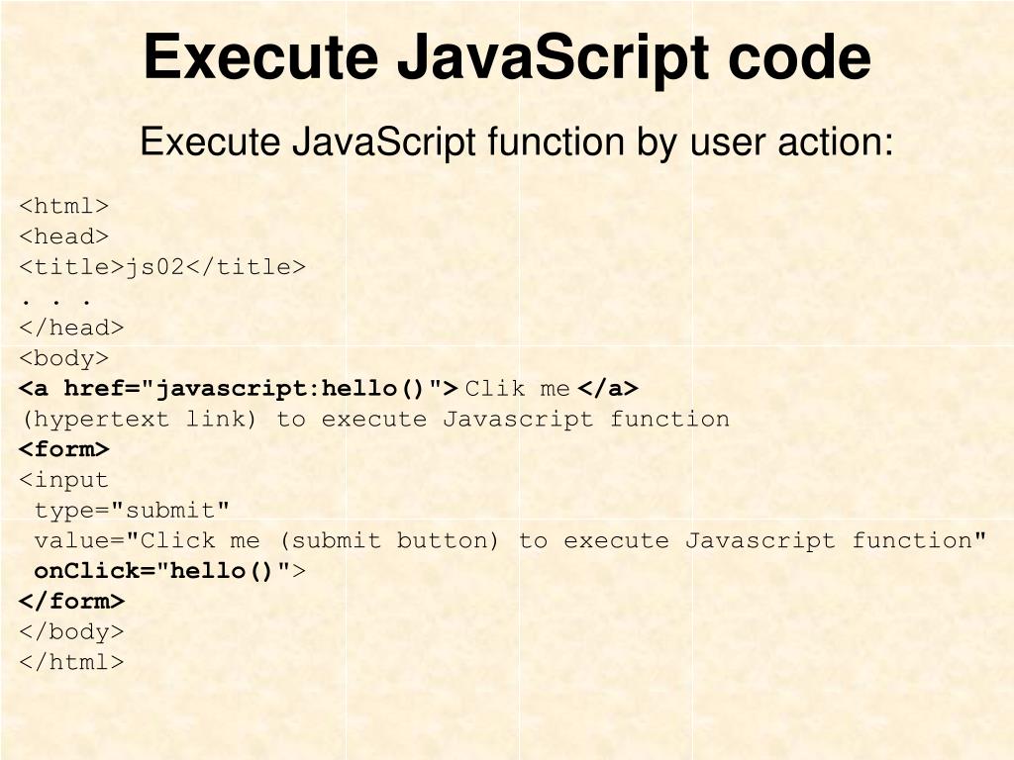Click the three dots ellipsis line
1014x760 pixels.
pyautogui.click(x=56, y=301)
